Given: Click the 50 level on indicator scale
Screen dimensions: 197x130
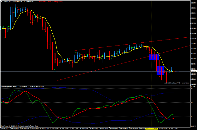Looking at the screenshot, I should [x=192, y=103].
